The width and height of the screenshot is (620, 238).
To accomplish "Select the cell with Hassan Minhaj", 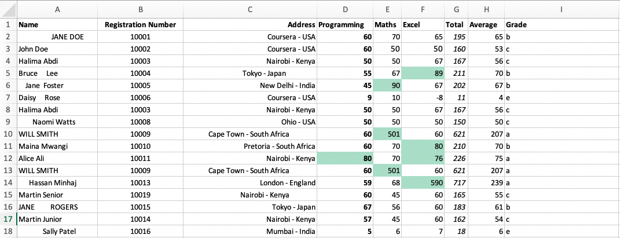I will tap(57, 182).
